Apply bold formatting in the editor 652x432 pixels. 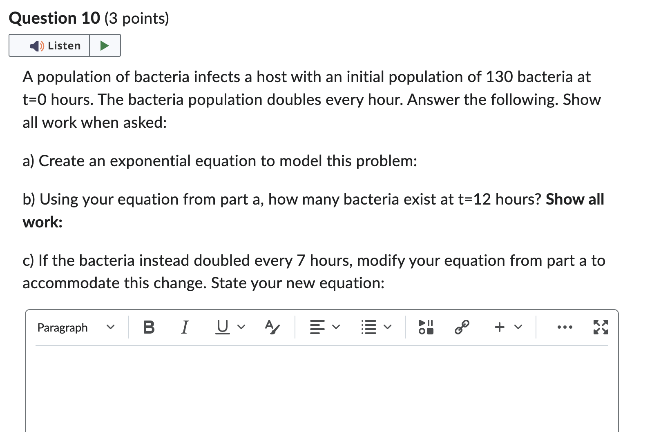coord(148,327)
